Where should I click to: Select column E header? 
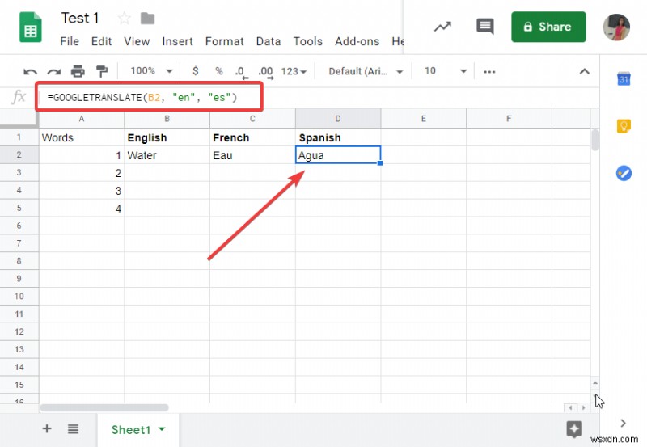[x=423, y=119]
